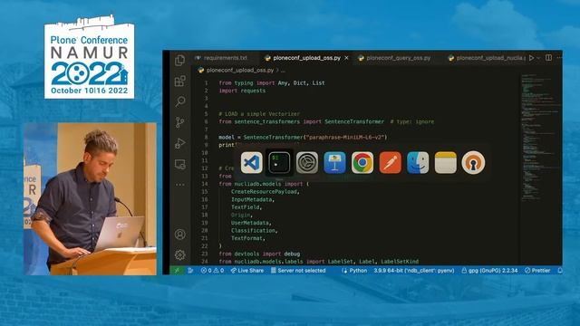Open editor More Actions ellipsis
This screenshot has width=580, height=326.
tap(559, 58)
